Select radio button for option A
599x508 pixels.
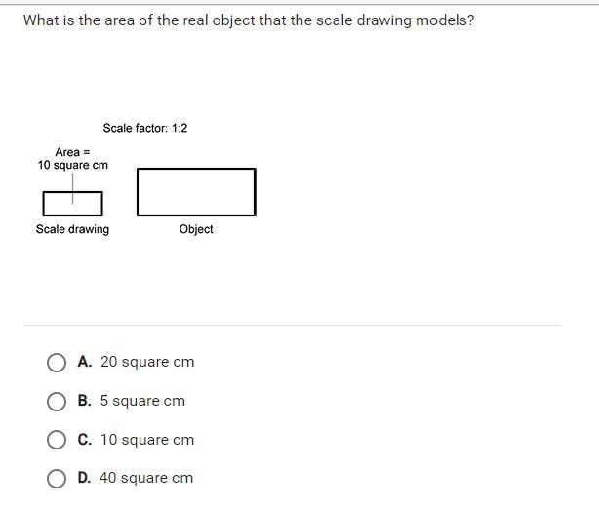pos(57,362)
